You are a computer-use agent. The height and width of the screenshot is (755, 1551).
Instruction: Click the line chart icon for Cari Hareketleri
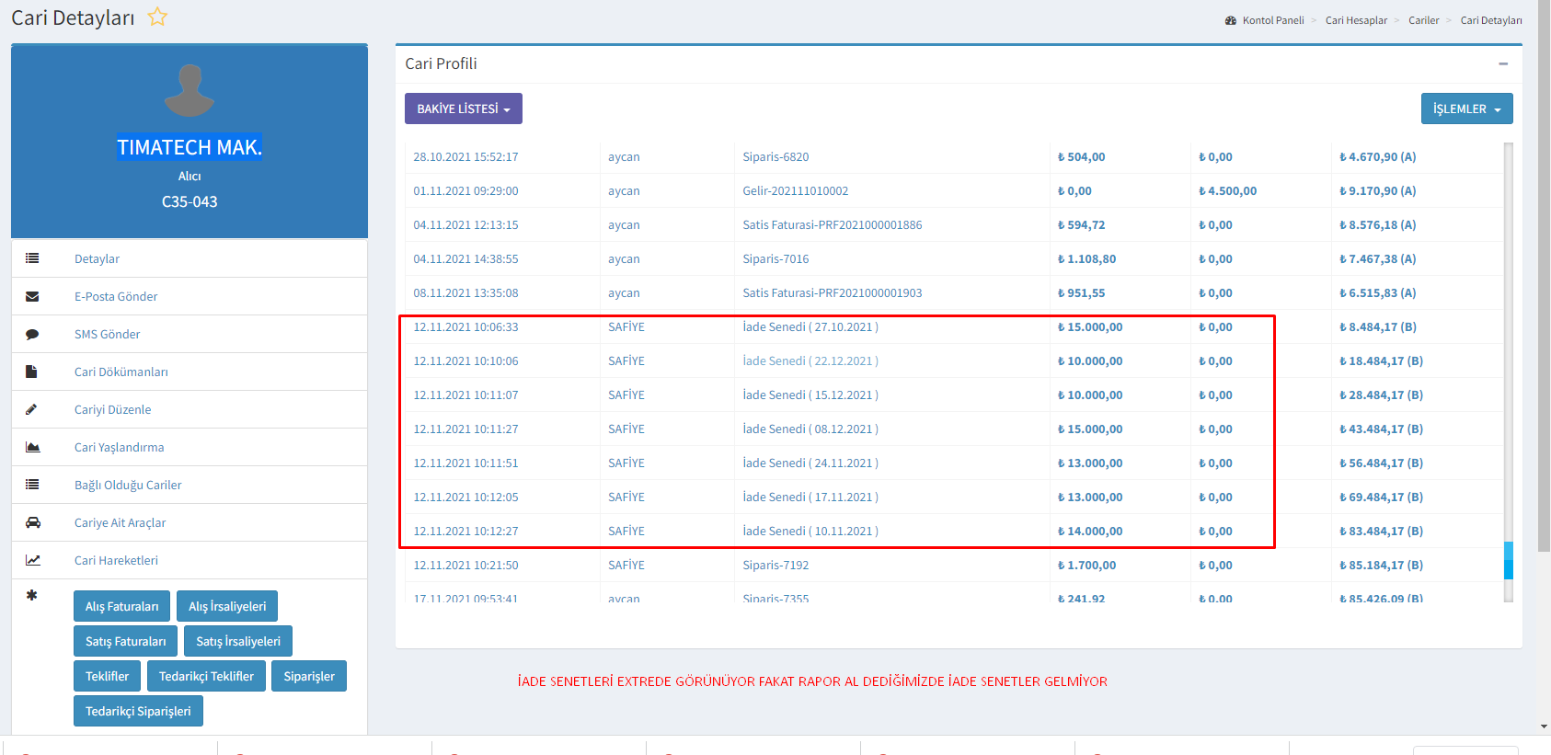tap(32, 560)
